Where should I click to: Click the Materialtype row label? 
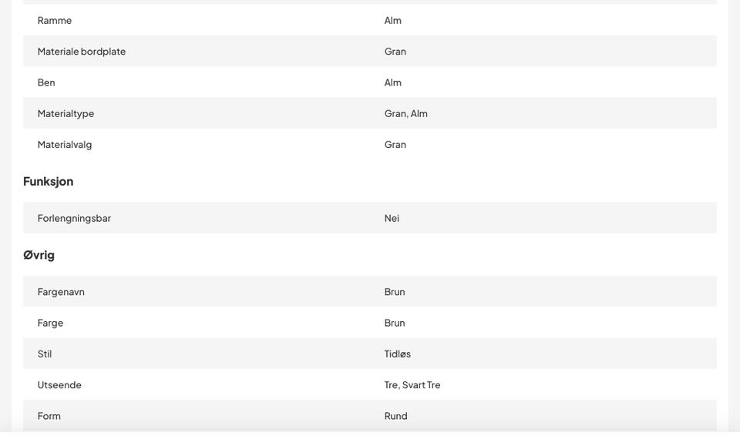click(66, 114)
